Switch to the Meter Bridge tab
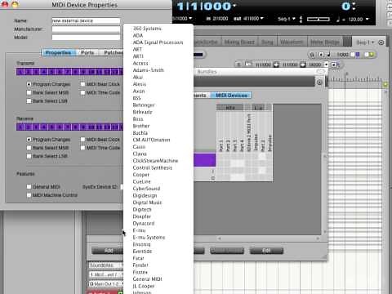Screen dimensions: 392x294 (325, 42)
